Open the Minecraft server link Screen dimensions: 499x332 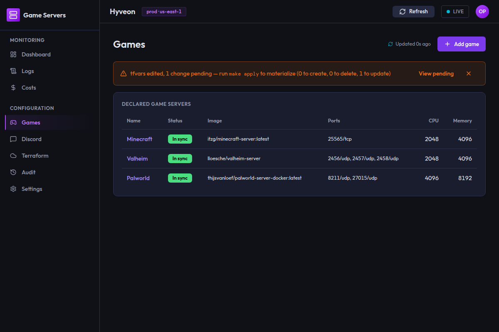coord(139,139)
